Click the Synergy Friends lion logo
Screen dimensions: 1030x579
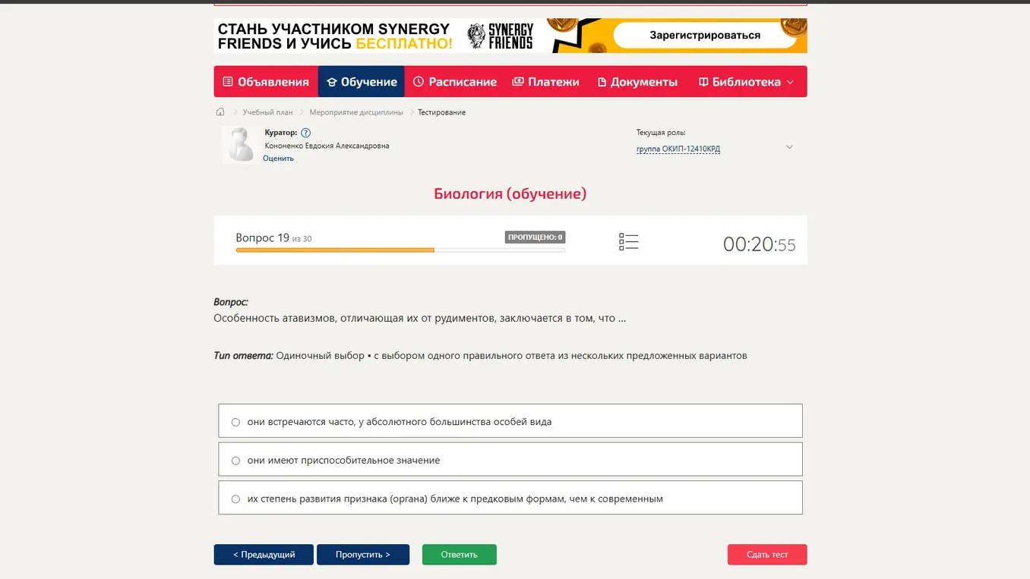476,36
